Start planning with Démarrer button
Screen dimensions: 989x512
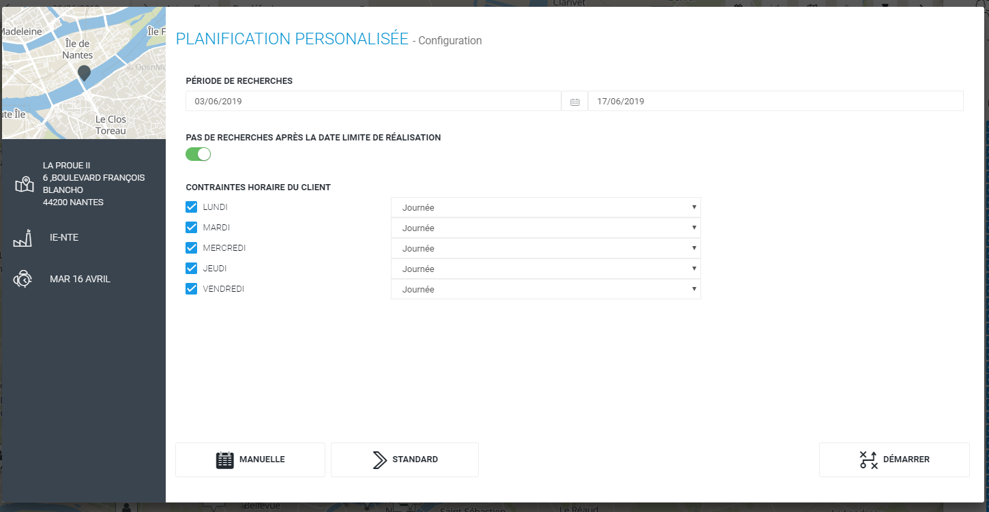click(x=894, y=460)
